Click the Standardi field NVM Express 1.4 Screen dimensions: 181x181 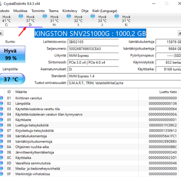click(x=124, y=76)
